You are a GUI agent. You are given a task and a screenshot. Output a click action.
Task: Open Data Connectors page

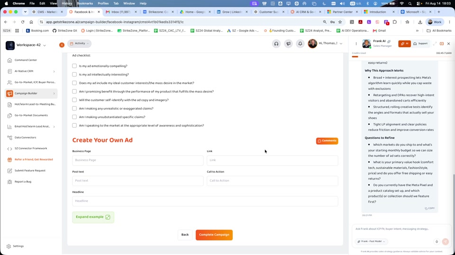[25, 137]
